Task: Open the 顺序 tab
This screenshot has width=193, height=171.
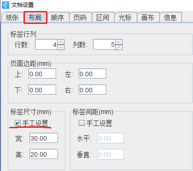Action: coord(58,17)
